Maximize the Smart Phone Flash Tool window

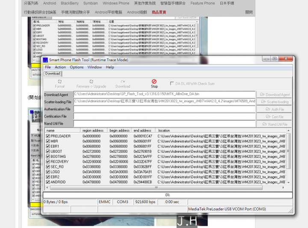coord(275,59)
